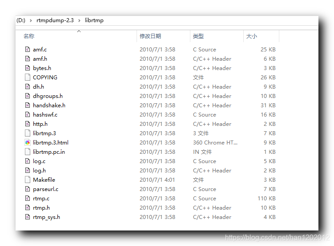
Task: Click the handshake.h file icon
Action: (28, 105)
